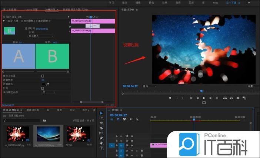The image size is (260, 158).
Task: Select the Selection arrow tool
Action: coord(101,113)
